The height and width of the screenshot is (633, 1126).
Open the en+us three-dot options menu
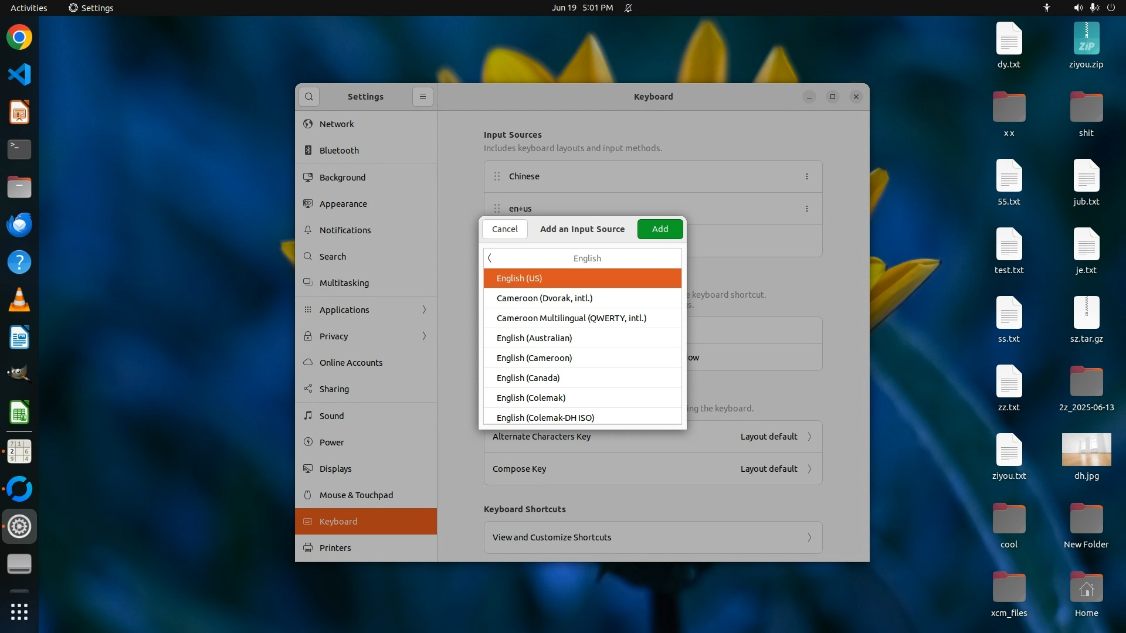806,209
